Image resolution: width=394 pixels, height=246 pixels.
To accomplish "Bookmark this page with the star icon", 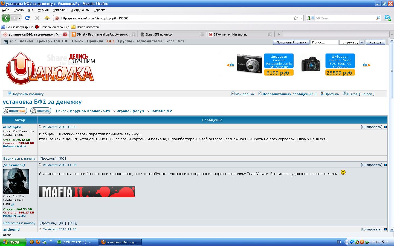I will click(x=296, y=18).
